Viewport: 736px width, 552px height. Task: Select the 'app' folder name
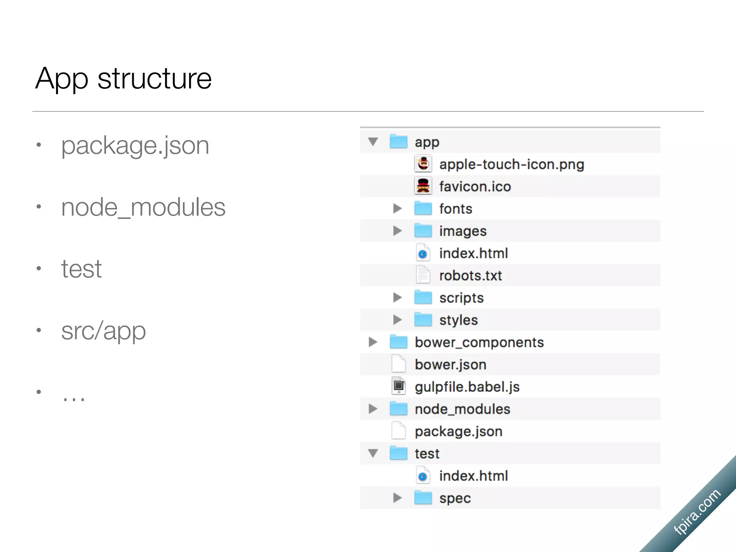coord(427,143)
